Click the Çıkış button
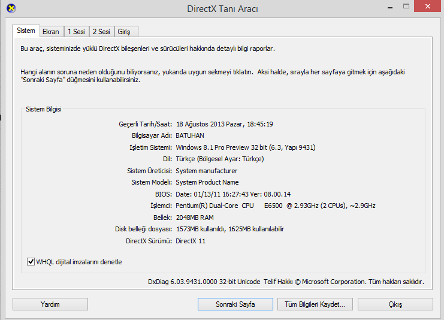444x320 pixels. tap(395, 304)
